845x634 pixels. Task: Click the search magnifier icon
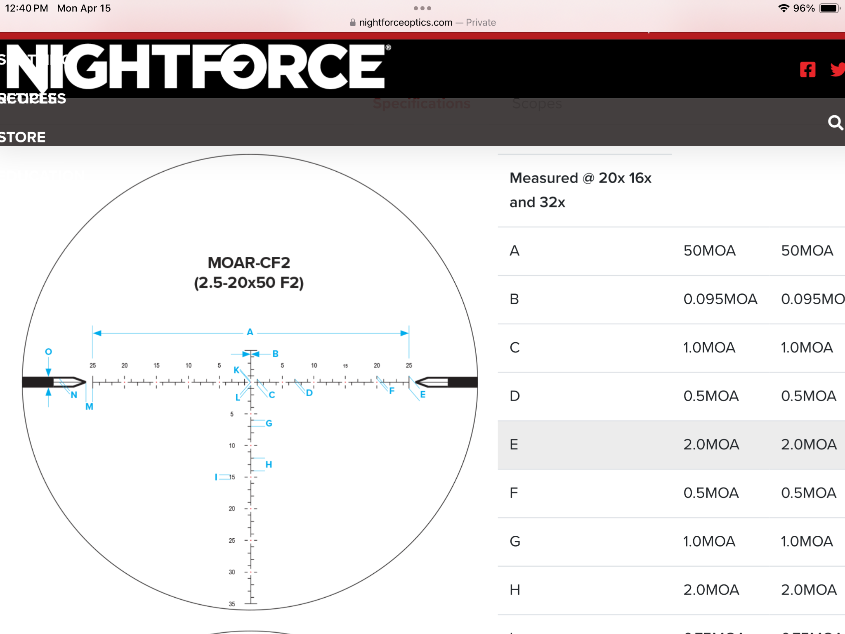coord(836,123)
